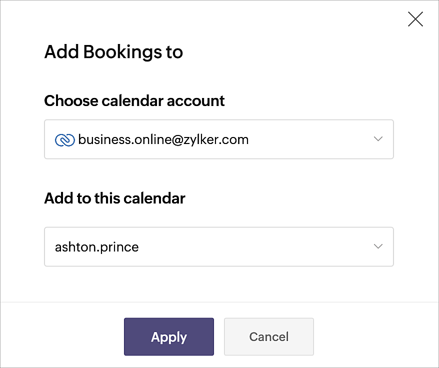The width and height of the screenshot is (439, 368).
Task: Click the purple Apply button
Action: click(169, 336)
